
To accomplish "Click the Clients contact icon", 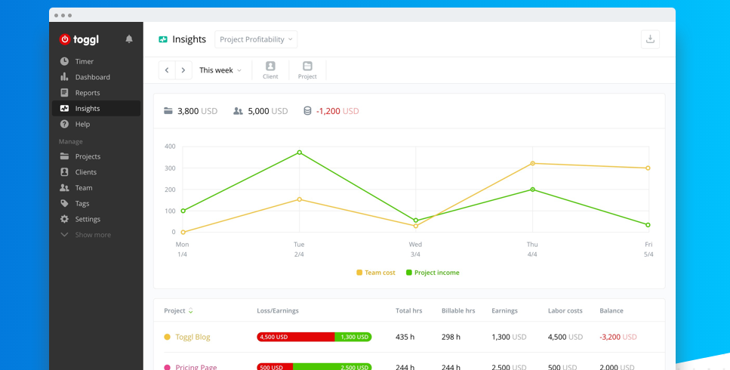I will coord(64,172).
